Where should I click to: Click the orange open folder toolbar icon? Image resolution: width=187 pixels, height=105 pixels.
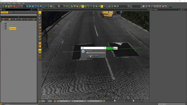click(11, 6)
